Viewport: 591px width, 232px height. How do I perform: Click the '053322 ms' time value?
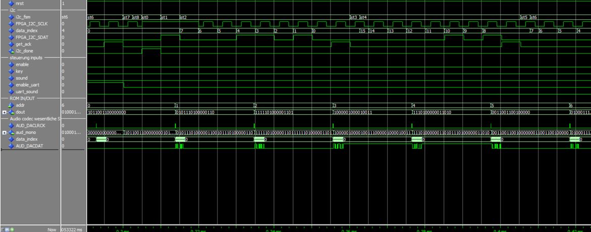(x=72, y=229)
